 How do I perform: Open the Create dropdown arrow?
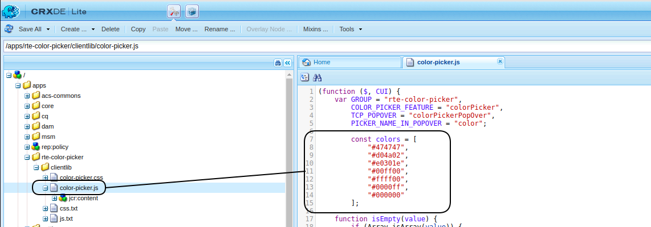tap(93, 30)
